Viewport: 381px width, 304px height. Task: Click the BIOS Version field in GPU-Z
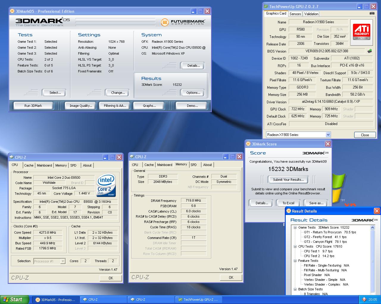pyautogui.click(x=327, y=51)
